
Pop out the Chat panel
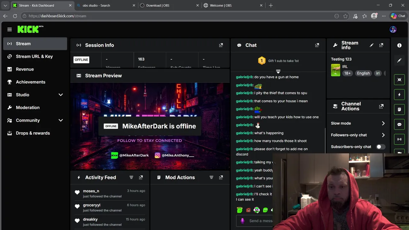click(x=317, y=45)
